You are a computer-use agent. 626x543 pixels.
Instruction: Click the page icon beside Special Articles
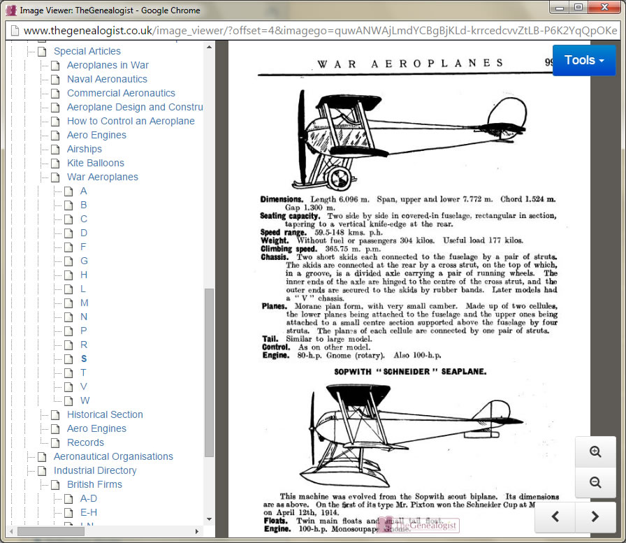[x=42, y=52]
